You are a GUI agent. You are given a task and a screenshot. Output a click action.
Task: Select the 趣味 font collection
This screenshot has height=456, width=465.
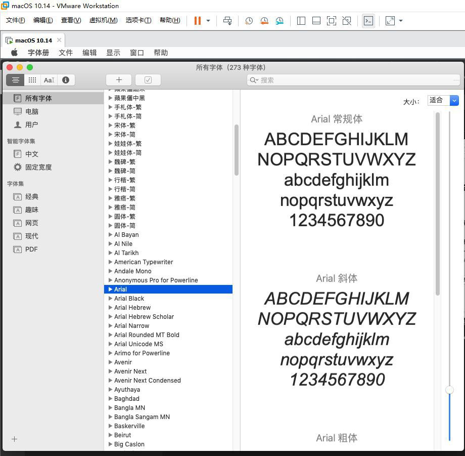click(53, 210)
